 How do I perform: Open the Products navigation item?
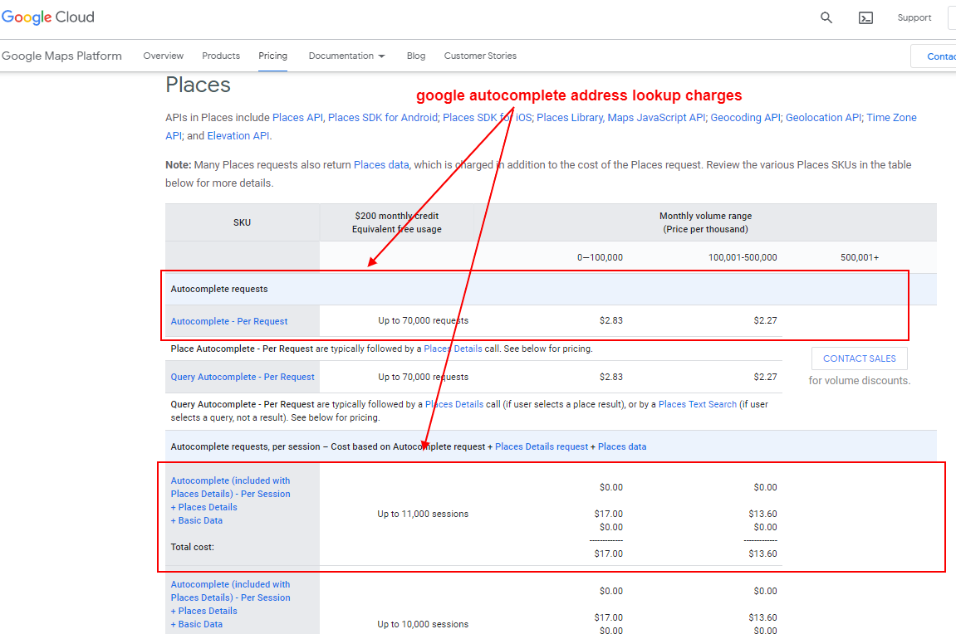[220, 56]
